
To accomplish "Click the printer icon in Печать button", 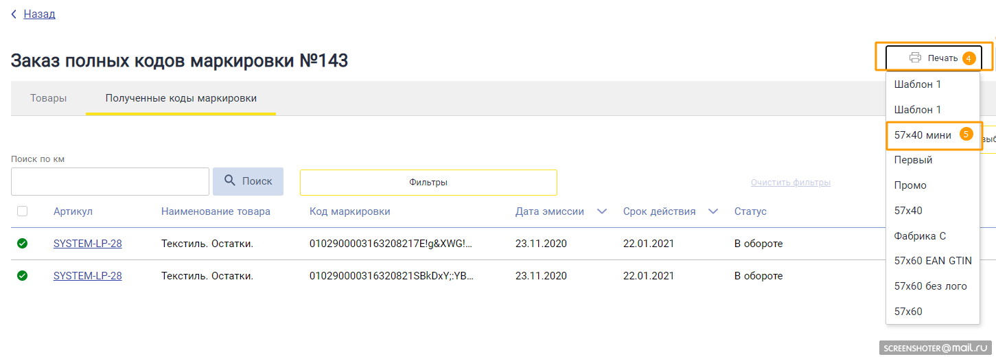I will 915,58.
